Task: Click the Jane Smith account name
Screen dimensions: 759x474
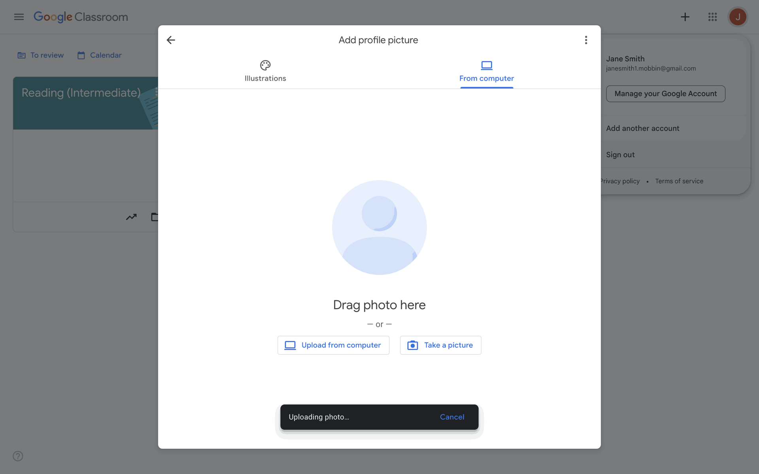Action: point(625,59)
